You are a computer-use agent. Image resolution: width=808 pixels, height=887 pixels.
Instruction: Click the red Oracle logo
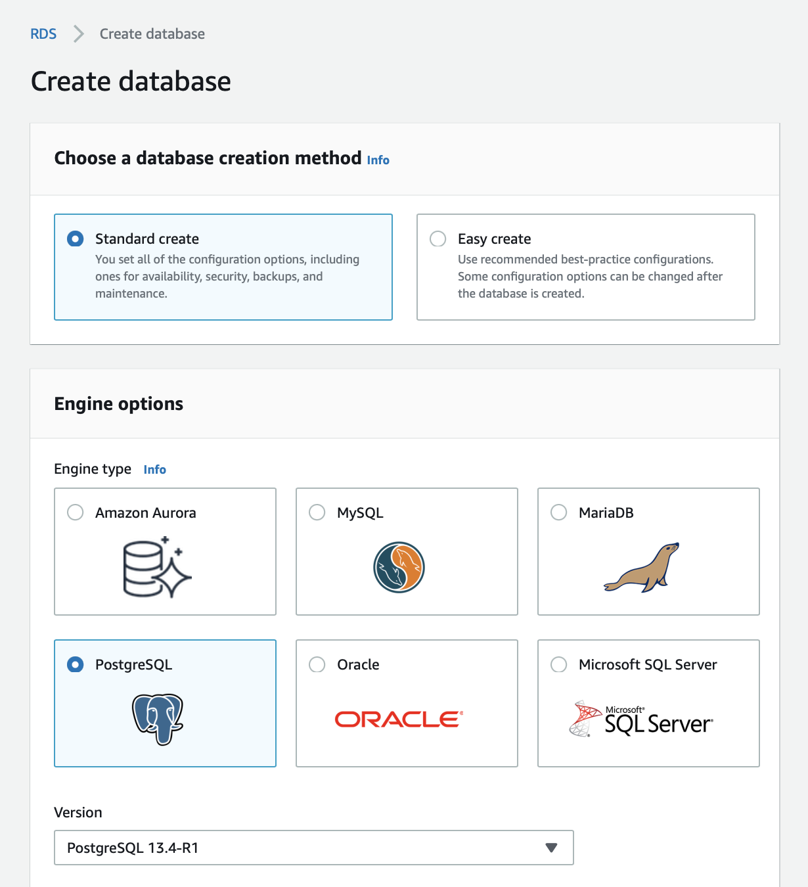coord(399,719)
